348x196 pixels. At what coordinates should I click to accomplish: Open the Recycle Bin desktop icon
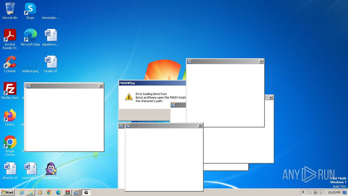pyautogui.click(x=10, y=11)
